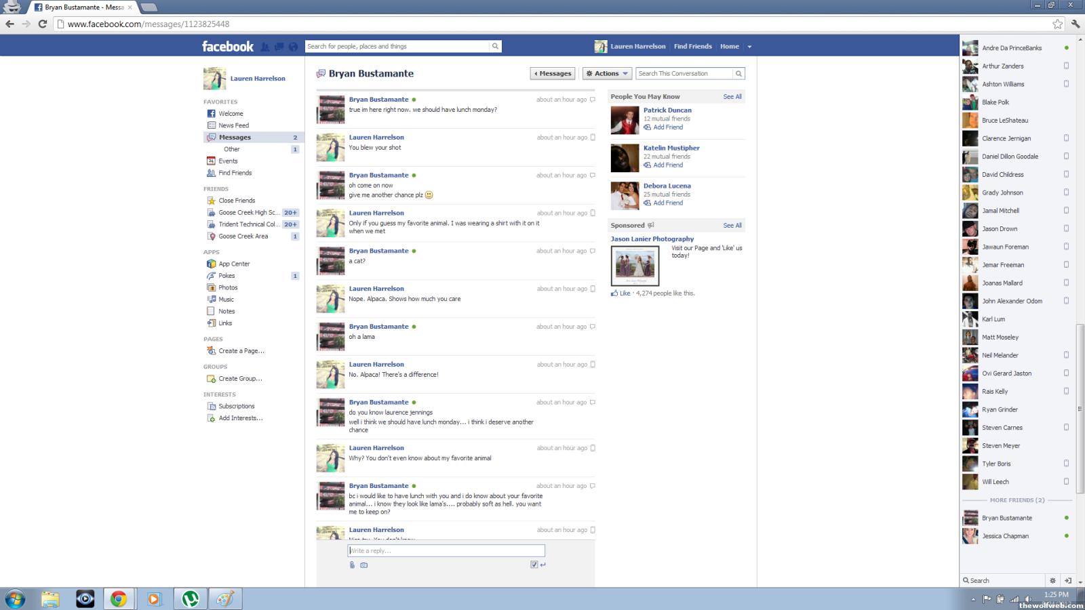This screenshot has width=1085, height=610.
Task: Open the friend requests icon in header
Action: [x=265, y=47]
